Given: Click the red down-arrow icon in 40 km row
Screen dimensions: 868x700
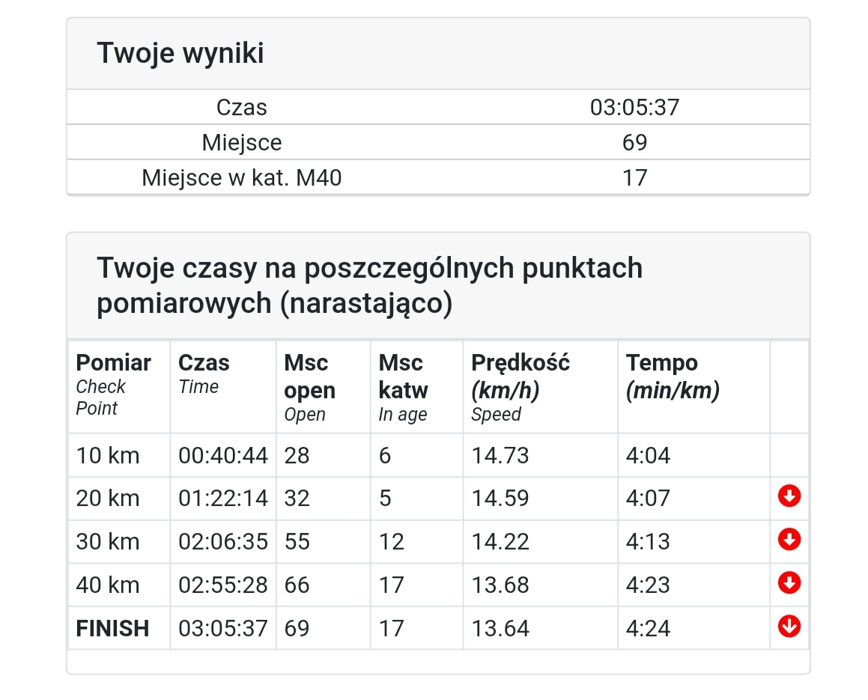Looking at the screenshot, I should pyautogui.click(x=789, y=582).
